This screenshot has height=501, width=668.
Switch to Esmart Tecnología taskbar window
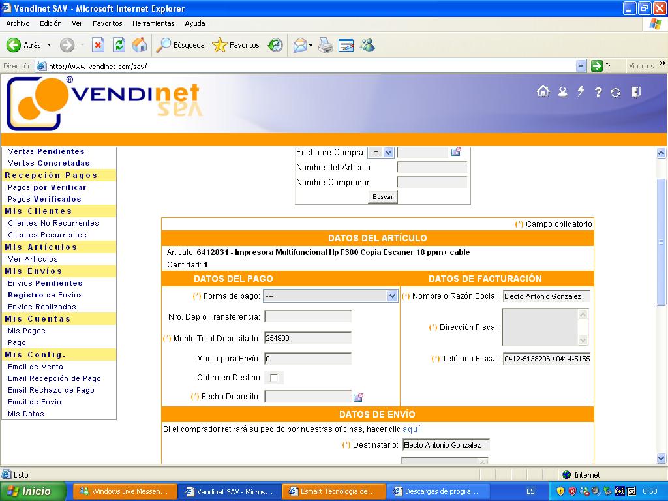[x=333, y=491]
